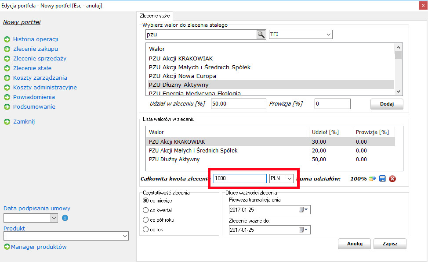Click the stacked books icon beside 100%
The image size is (428, 262).
(372, 179)
